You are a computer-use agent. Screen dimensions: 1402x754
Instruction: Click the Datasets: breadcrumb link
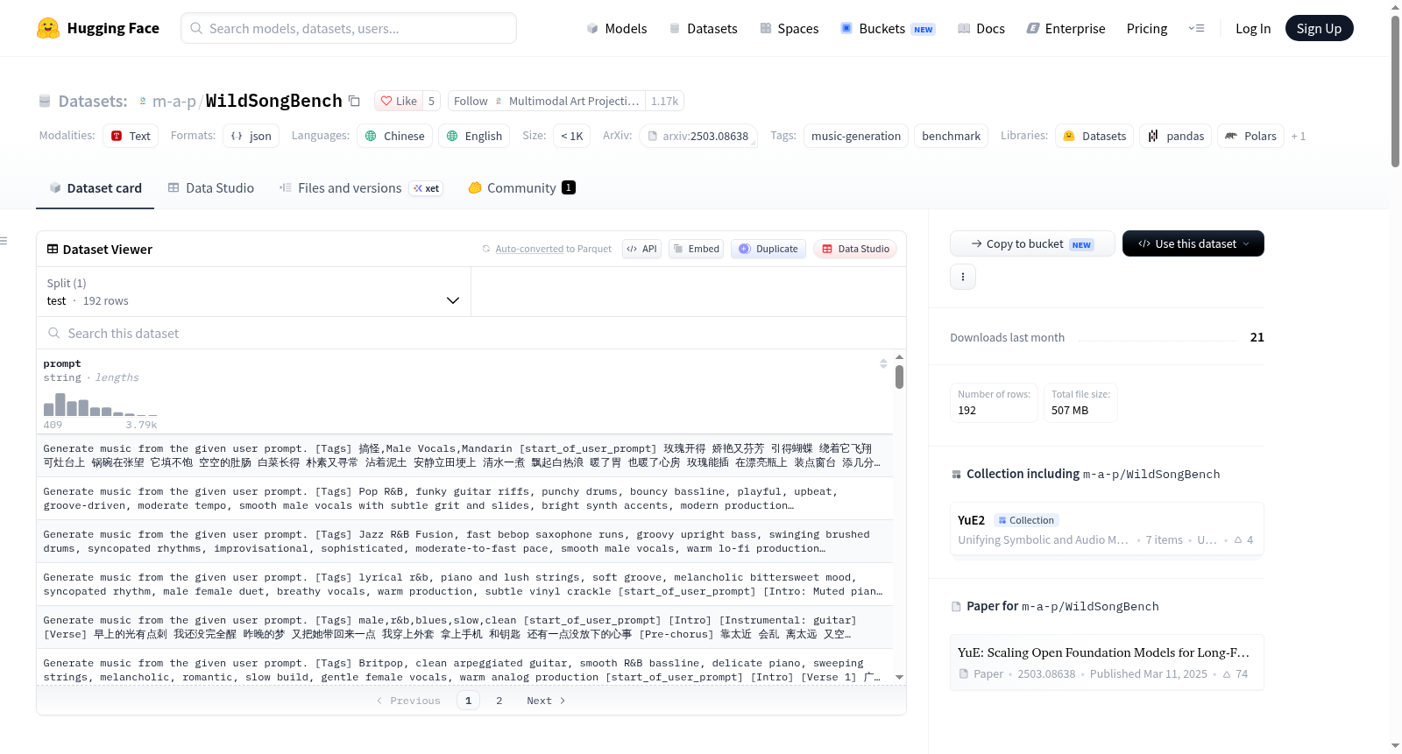[93, 102]
